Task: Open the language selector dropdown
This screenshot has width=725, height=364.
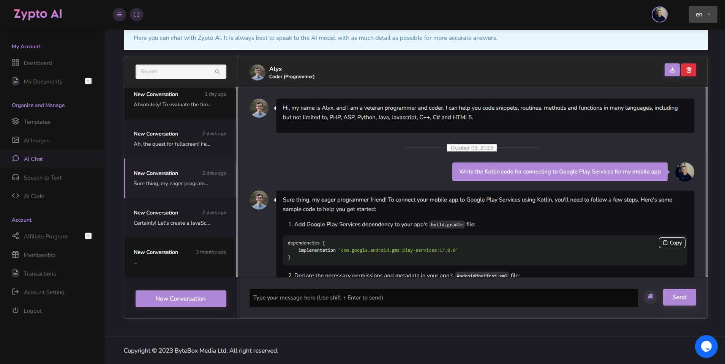Action: click(x=703, y=14)
